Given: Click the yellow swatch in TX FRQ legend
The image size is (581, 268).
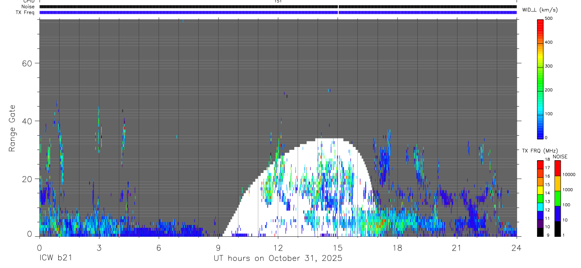Looking at the screenshot, I should (540, 190).
